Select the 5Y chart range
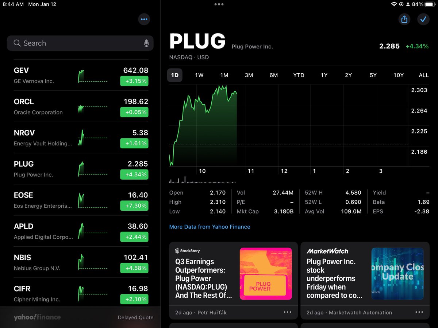The image size is (438, 328). tap(373, 75)
